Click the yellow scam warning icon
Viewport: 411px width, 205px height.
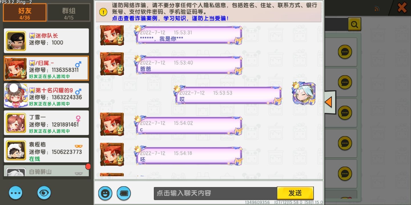click(103, 12)
